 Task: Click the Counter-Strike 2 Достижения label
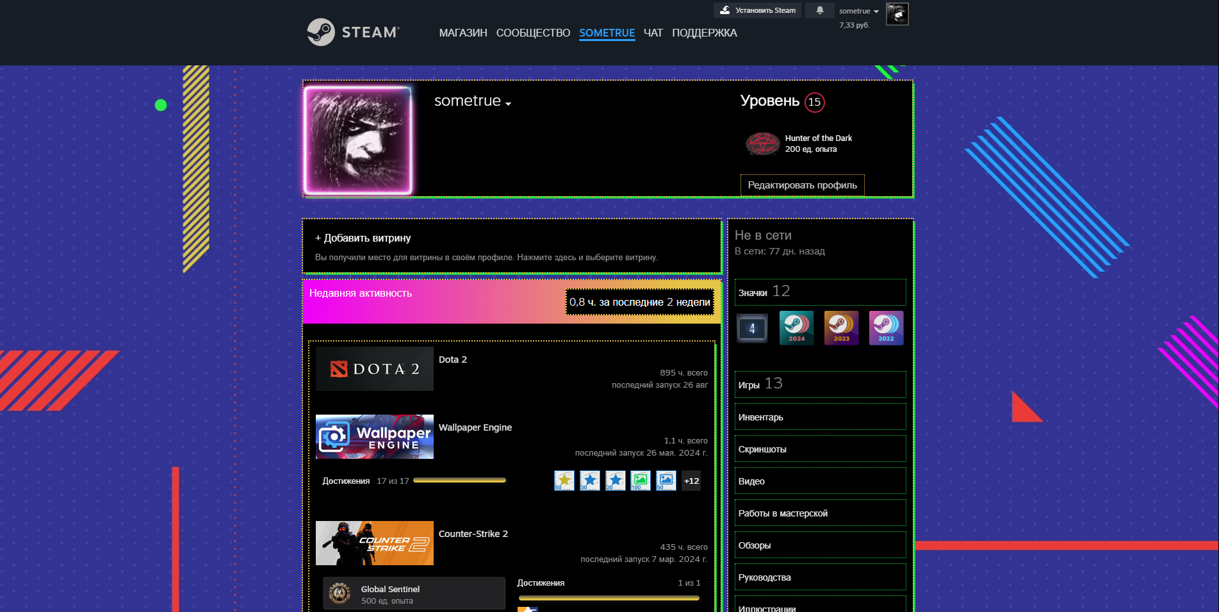click(x=541, y=583)
